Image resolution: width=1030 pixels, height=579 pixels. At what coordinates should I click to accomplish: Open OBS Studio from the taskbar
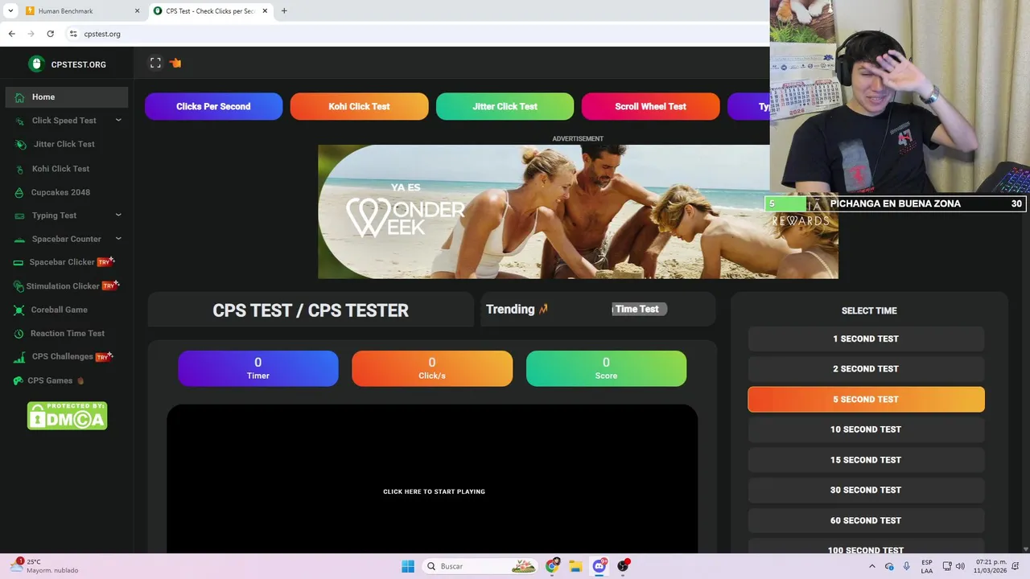(623, 566)
